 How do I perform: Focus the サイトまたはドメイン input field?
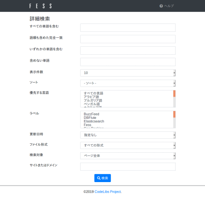pos(128,167)
